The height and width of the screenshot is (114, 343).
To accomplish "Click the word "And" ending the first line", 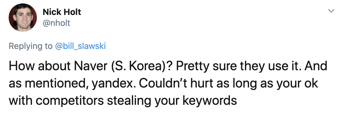I will coord(317,66).
